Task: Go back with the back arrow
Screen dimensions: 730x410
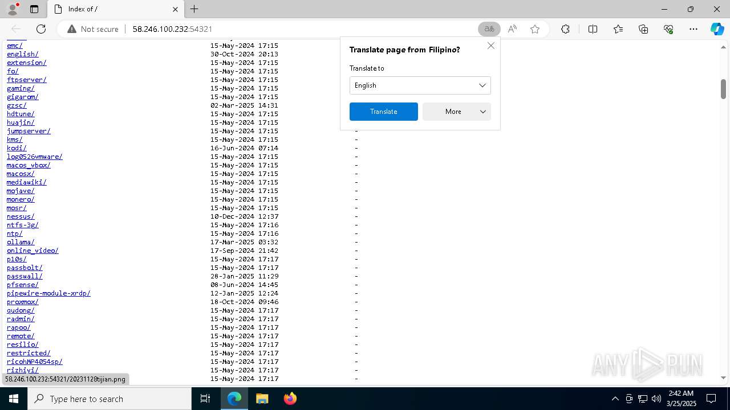Action: pos(16,29)
